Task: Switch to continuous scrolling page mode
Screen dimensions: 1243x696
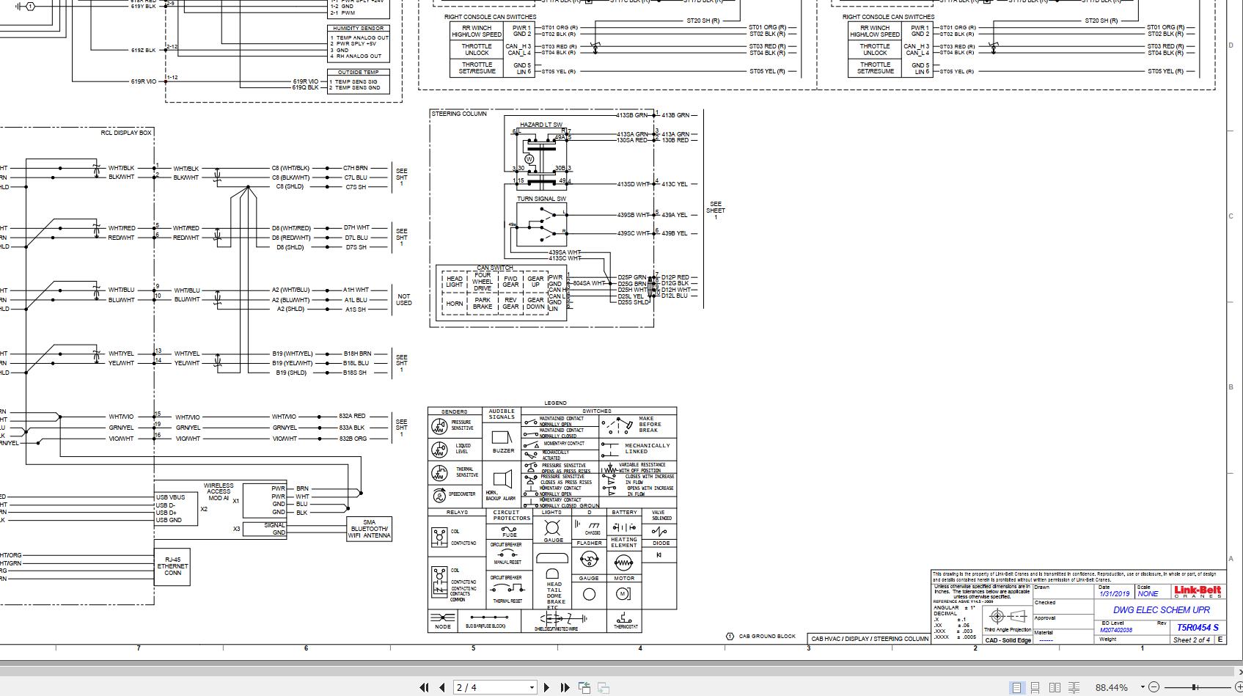Action: (x=1035, y=688)
